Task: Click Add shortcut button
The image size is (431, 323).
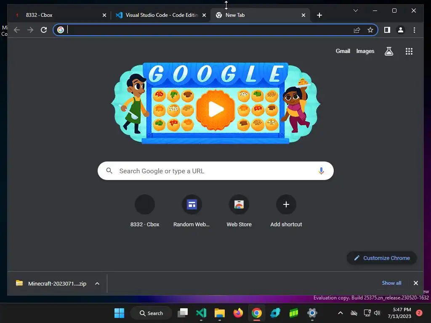Action: click(x=286, y=211)
